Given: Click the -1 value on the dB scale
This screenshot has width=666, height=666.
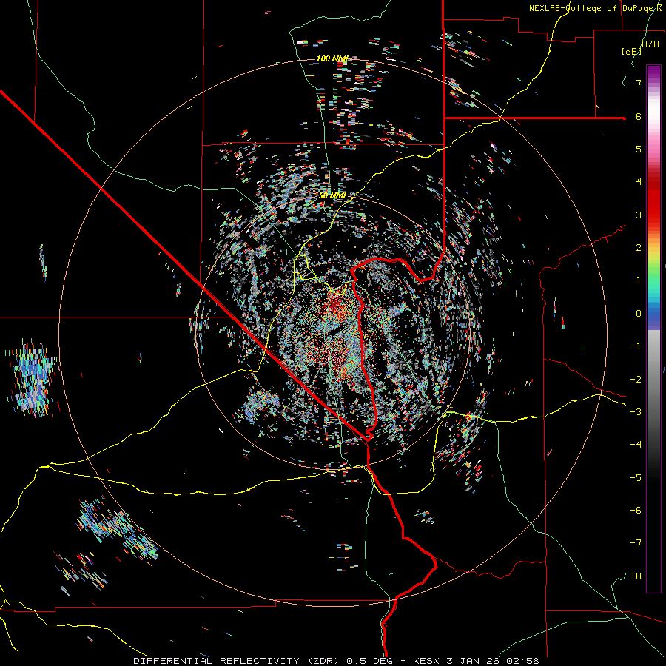Looking at the screenshot, I should click(x=636, y=346).
